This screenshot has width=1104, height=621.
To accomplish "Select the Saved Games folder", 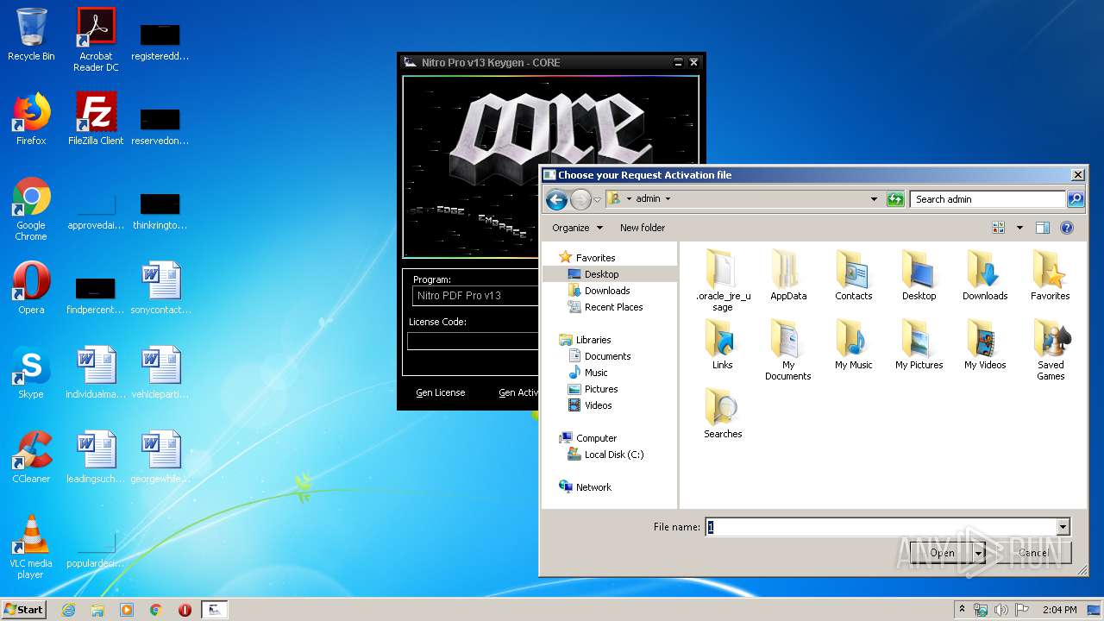I will pyautogui.click(x=1051, y=349).
